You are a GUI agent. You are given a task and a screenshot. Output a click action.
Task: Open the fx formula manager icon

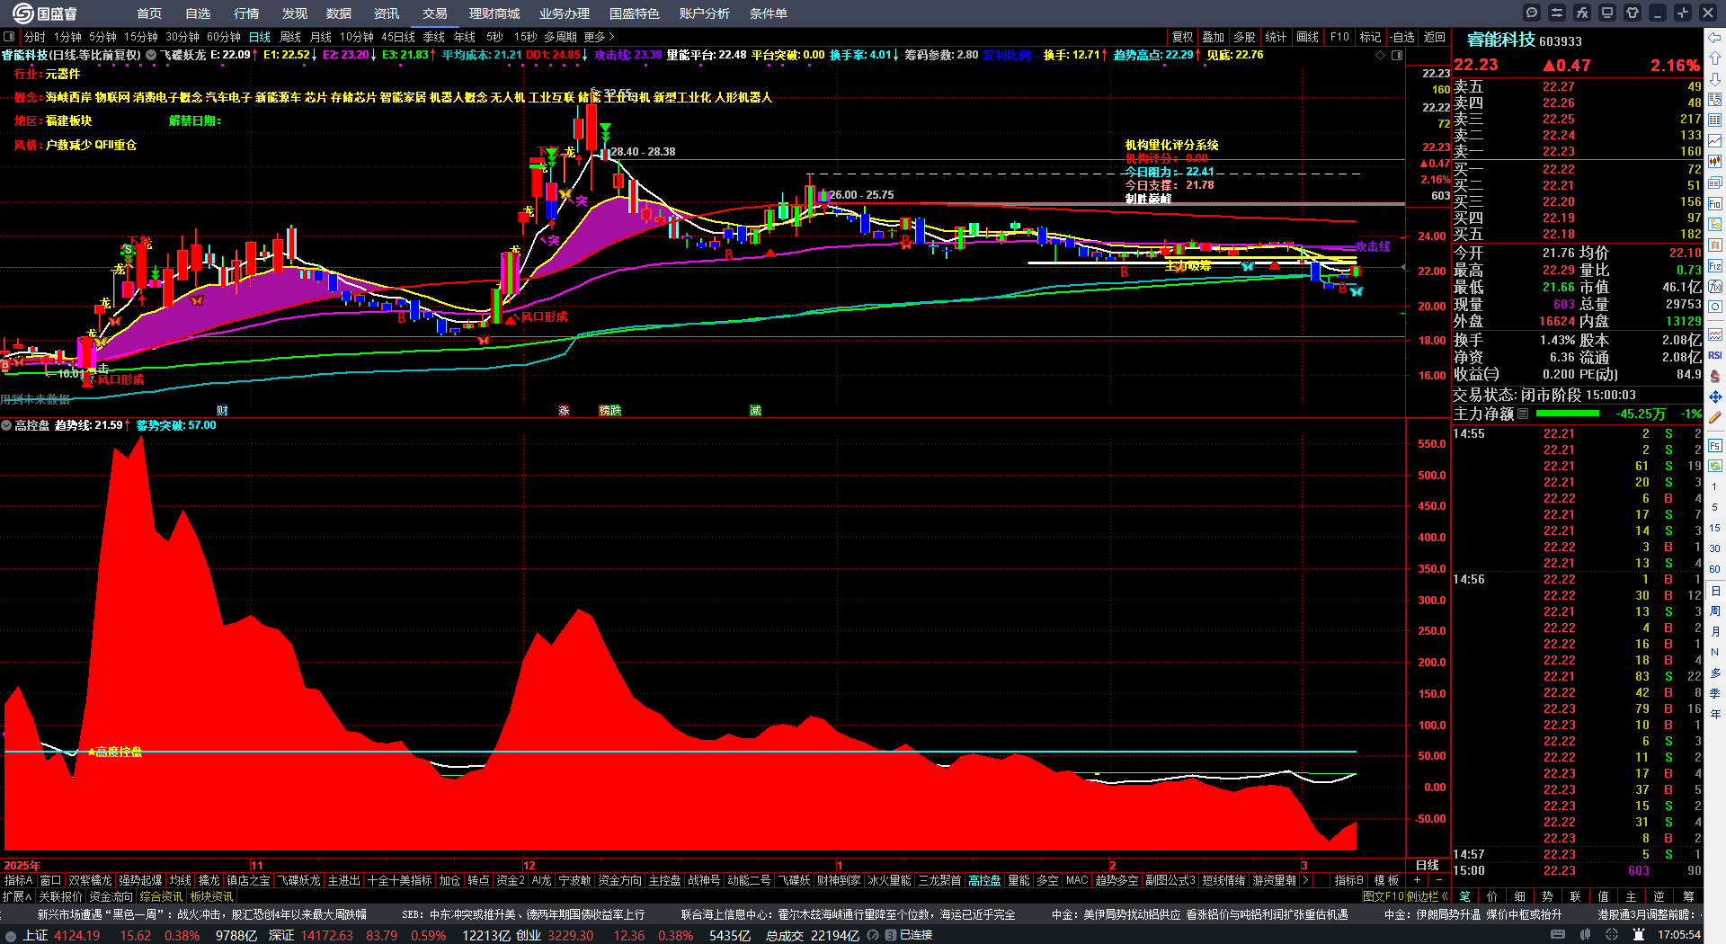1582,13
